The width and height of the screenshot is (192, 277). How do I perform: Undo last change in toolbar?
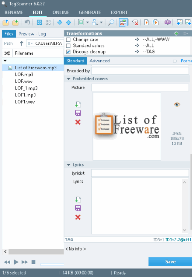point(27,23)
